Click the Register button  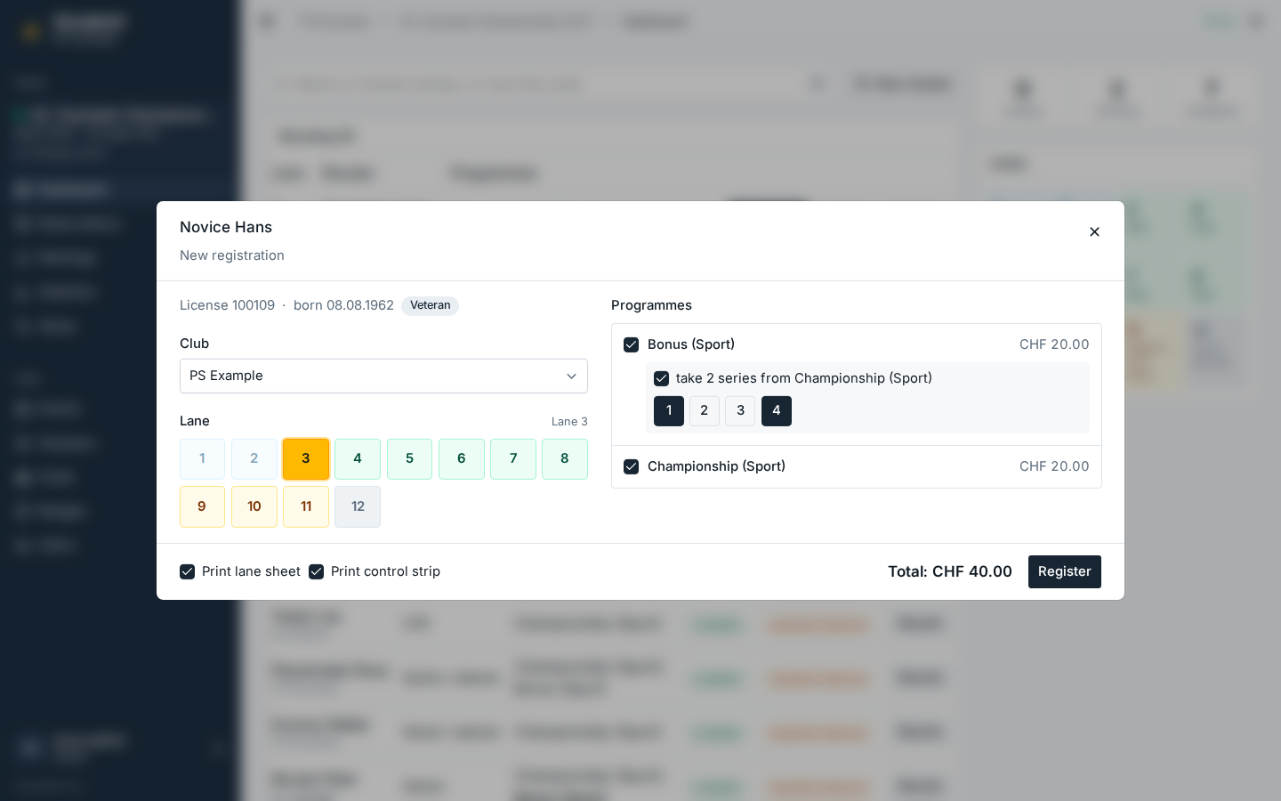(x=1065, y=571)
